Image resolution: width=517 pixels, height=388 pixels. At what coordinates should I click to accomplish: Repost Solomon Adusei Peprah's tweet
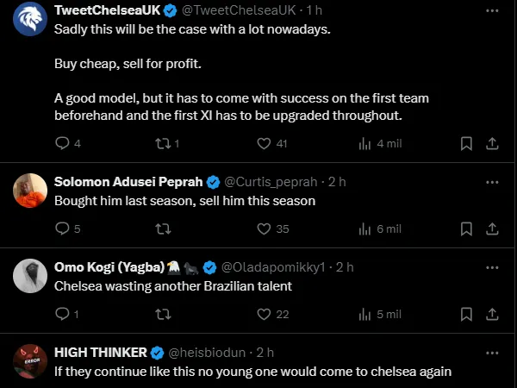161,228
